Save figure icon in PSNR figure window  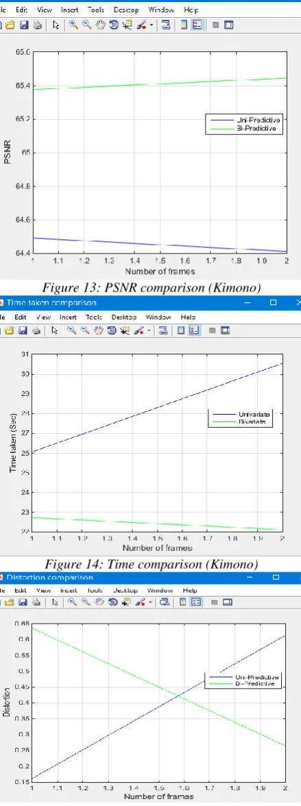tap(24, 25)
